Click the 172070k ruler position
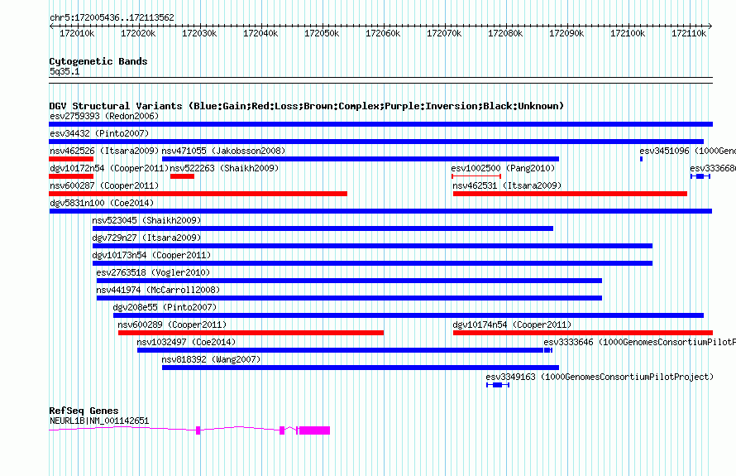The height and width of the screenshot is (476, 736). (x=444, y=33)
